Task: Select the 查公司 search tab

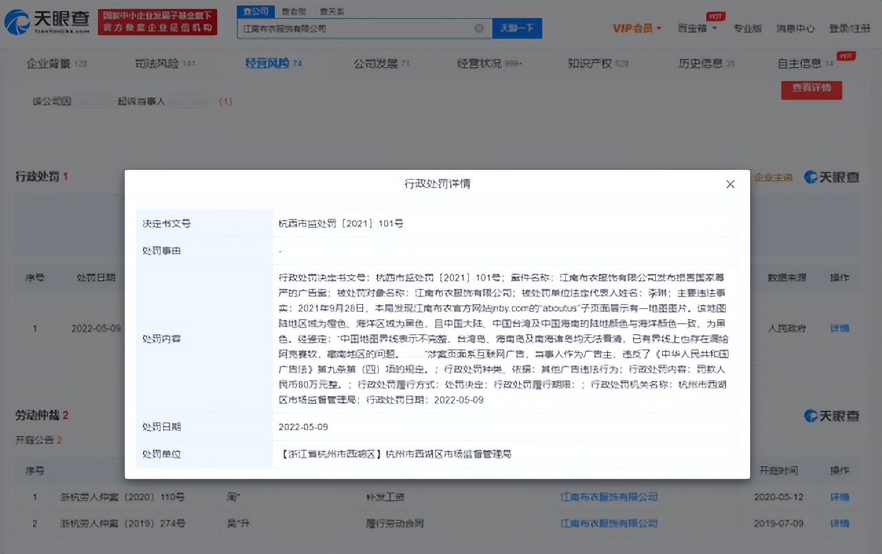Action: [x=255, y=11]
